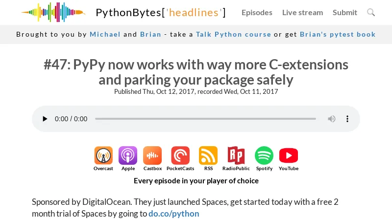Click the PythonBytes waveform logo
The height and width of the screenshot is (220, 392).
[53, 12]
